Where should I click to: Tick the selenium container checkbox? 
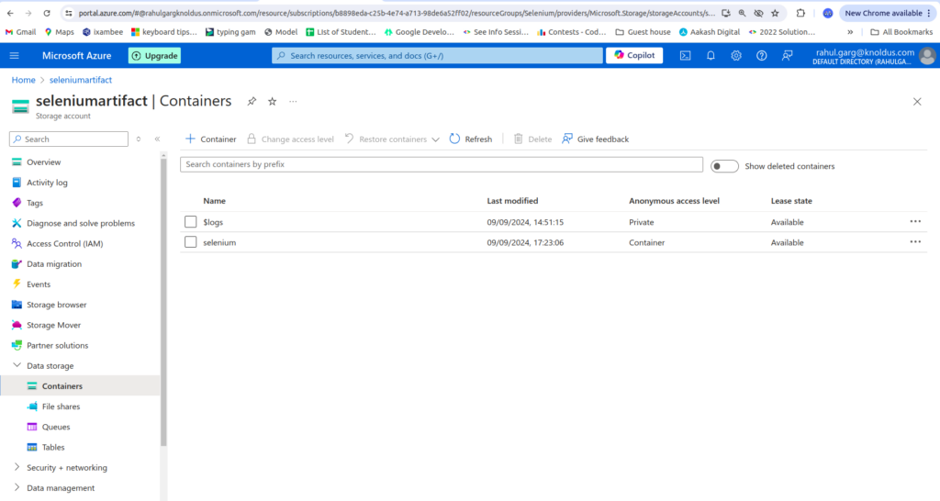pos(191,242)
